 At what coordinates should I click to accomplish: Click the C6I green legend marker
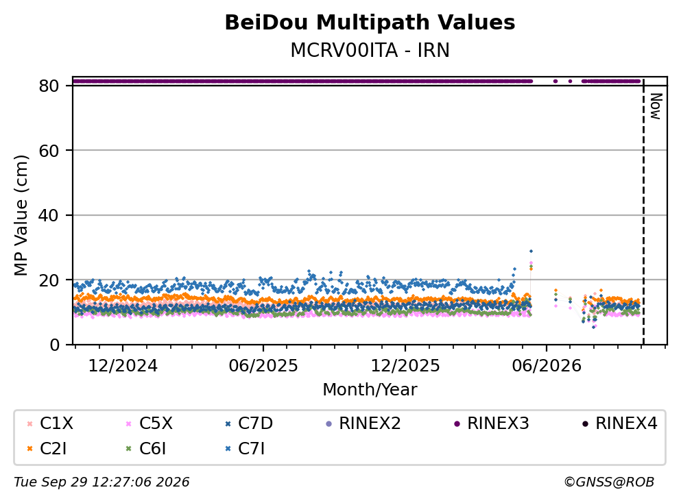click(x=128, y=449)
